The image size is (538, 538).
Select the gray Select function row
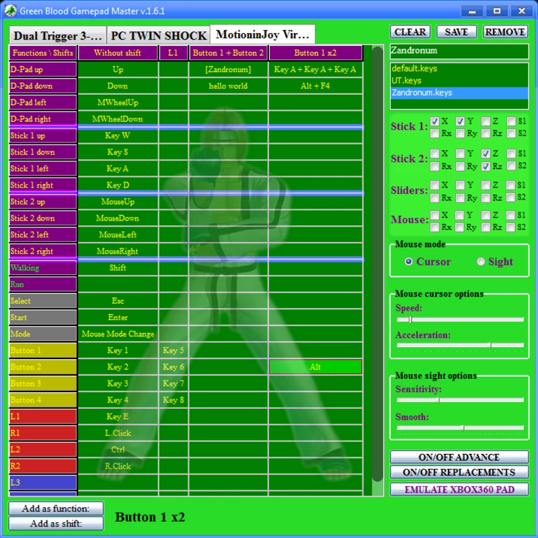tap(43, 301)
